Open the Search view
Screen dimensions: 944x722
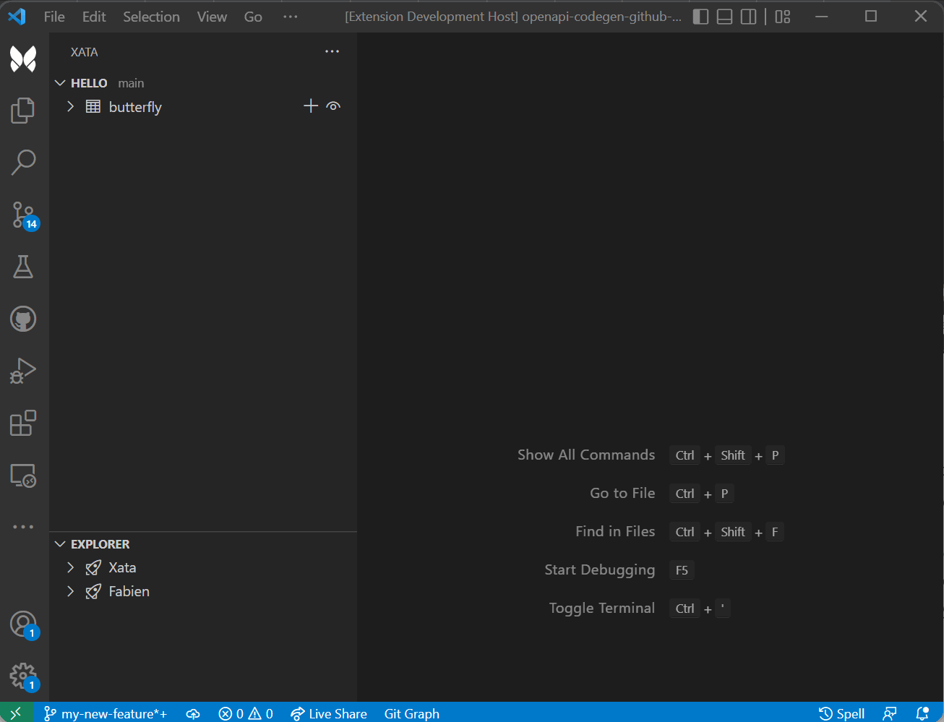pyautogui.click(x=23, y=163)
